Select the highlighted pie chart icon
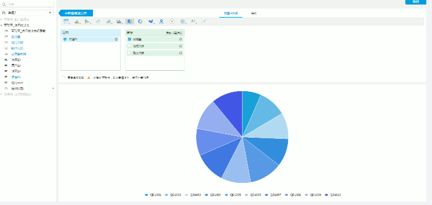 coord(130,22)
